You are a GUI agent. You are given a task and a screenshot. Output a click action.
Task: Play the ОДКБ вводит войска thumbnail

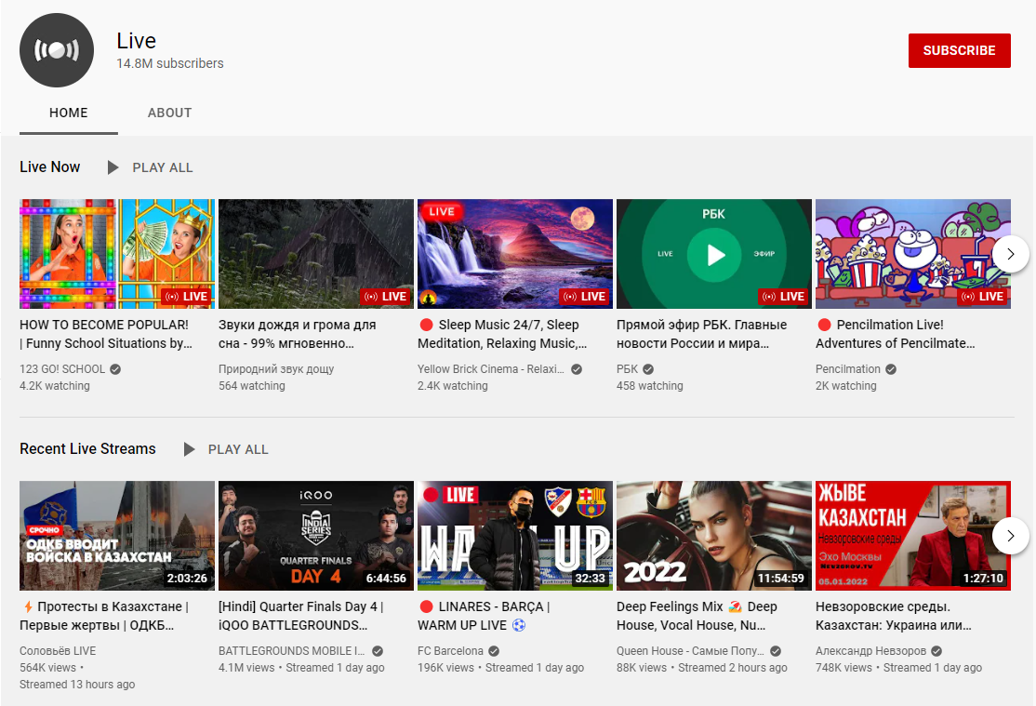[117, 536]
